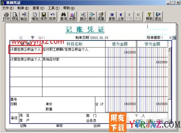Go to first voucher 首张
The width and height of the screenshot is (181, 133).
pos(112,16)
